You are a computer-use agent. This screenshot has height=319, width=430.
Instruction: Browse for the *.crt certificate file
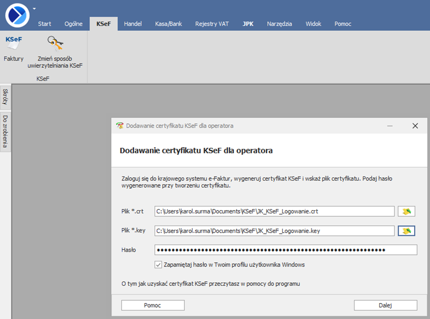[407, 211]
